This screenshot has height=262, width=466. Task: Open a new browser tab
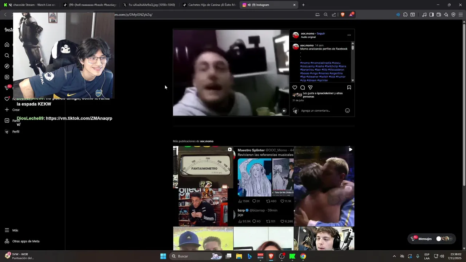tap(303, 5)
